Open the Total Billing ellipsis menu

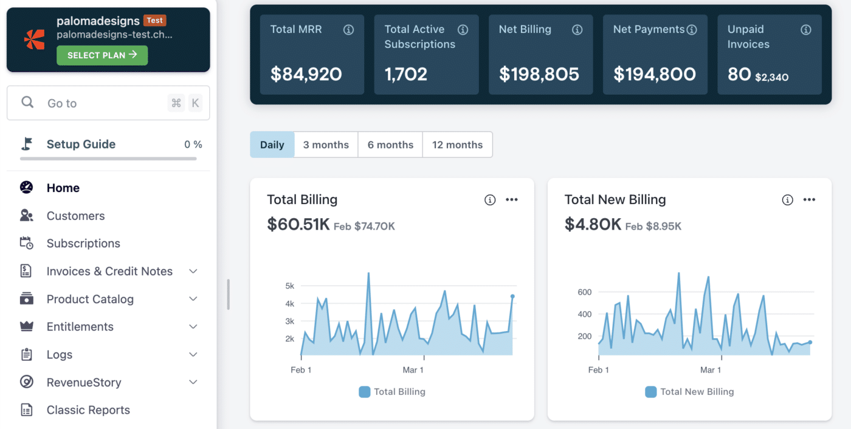(512, 199)
